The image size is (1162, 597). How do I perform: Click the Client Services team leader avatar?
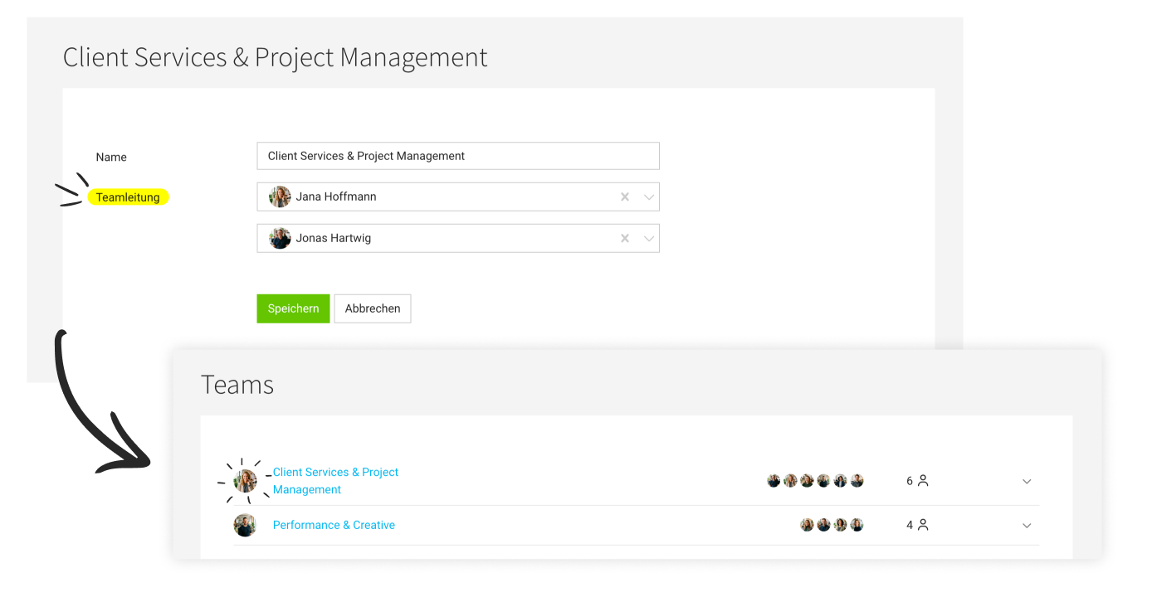point(245,481)
